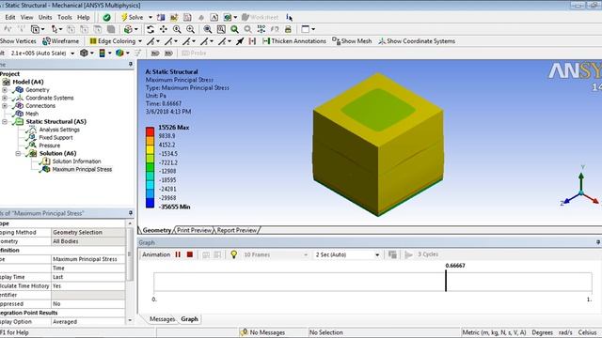This screenshot has width=602, height=338.
Task: Toggle Wireframe display mode
Action: (60, 41)
